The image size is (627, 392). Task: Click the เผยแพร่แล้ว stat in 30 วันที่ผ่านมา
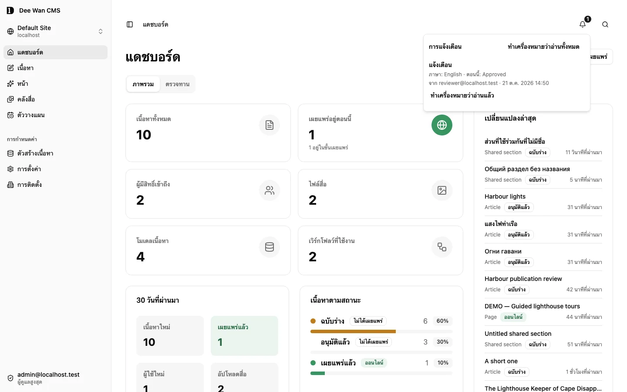(244, 336)
